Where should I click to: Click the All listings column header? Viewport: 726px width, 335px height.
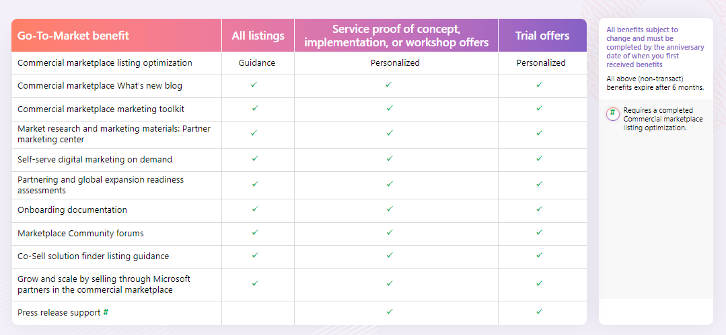click(x=258, y=36)
